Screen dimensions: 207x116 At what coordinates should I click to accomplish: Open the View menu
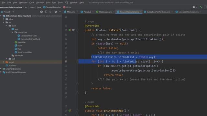15,3
